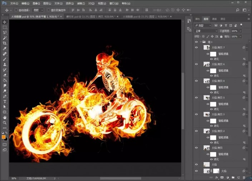Select the Path Selection tool
This screenshot has height=181, width=252.
[5, 107]
